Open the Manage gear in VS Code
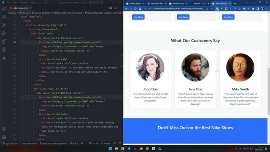Screen dimensions: 270x152 pos(4,137)
